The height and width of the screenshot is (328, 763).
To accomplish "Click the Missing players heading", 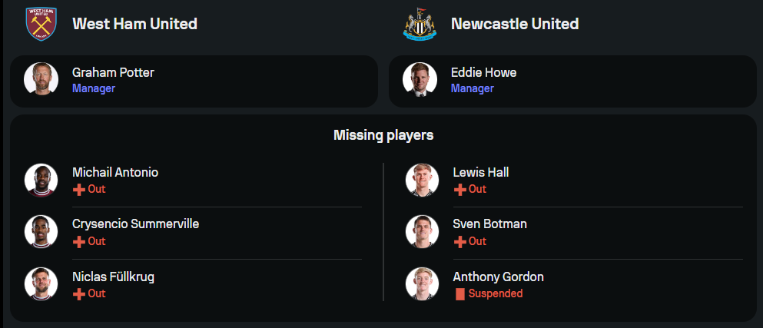I will coord(383,135).
